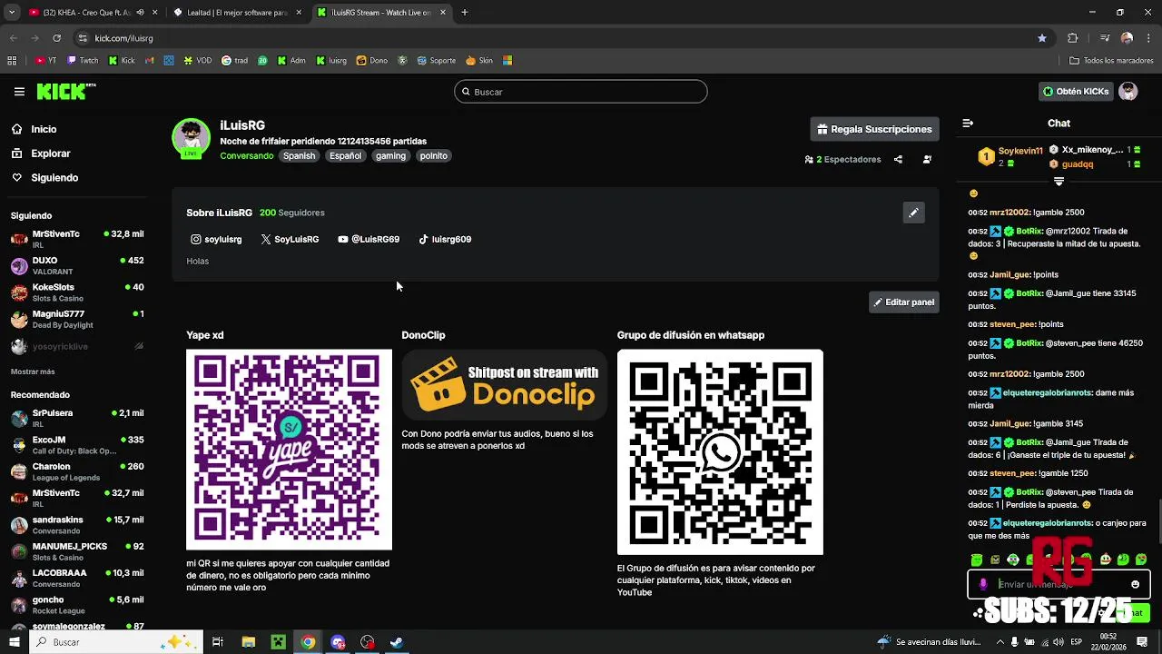Click Soykevin11 in chat leaderboard

point(1020,151)
